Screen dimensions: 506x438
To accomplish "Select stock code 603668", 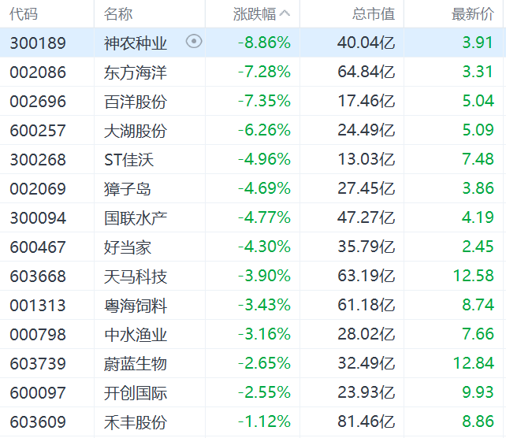I will 38,277.
